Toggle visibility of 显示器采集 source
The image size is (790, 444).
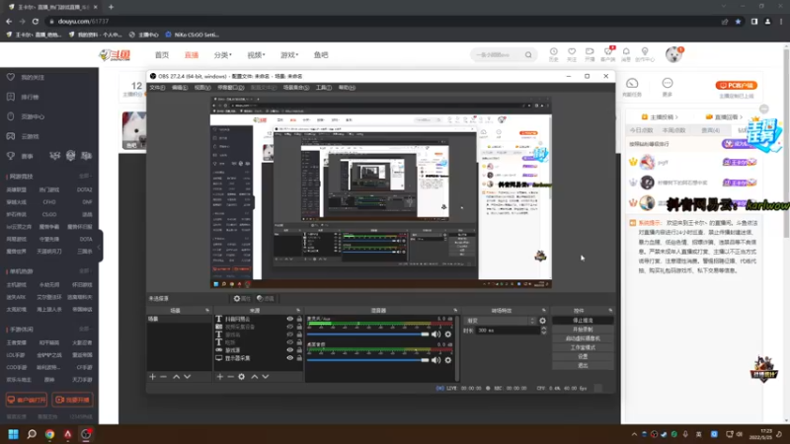289,358
